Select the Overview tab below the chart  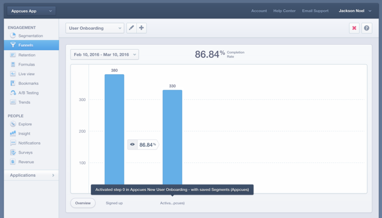tap(83, 203)
